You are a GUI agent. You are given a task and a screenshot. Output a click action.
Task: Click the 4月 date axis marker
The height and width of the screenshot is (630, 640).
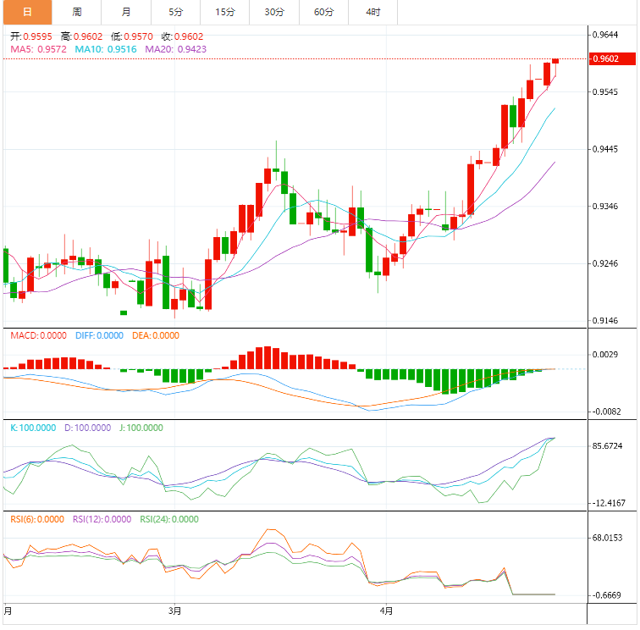[x=387, y=610]
